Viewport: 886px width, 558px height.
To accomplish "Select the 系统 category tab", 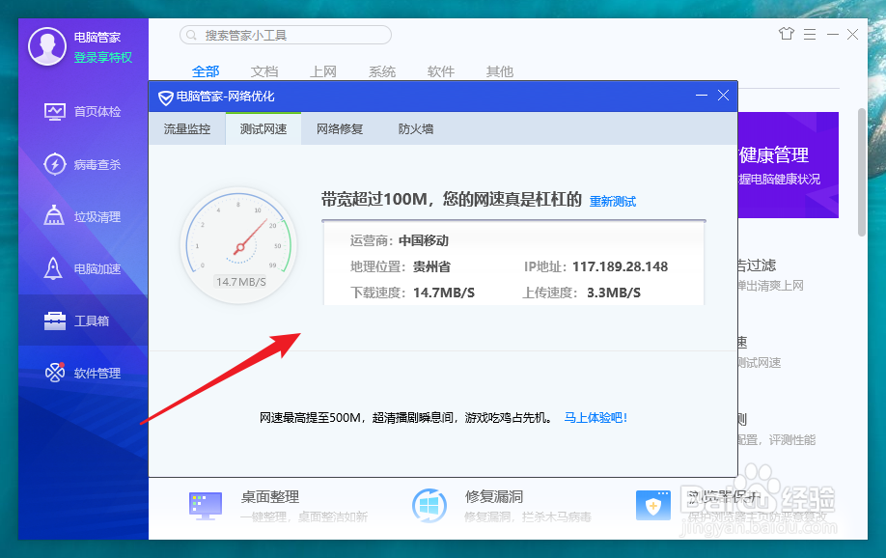I will 382,71.
